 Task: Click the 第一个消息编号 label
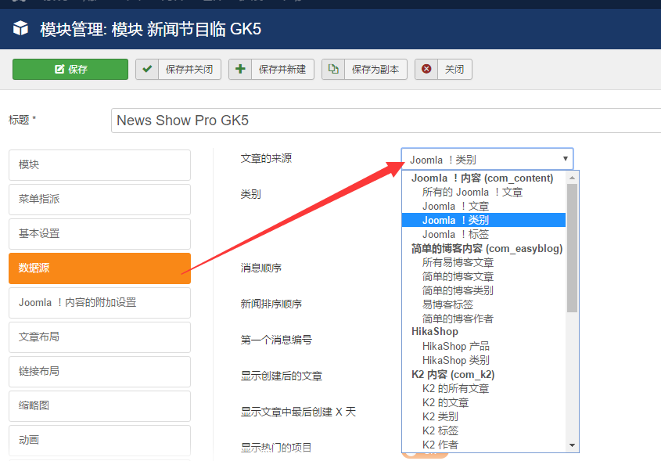pyautogui.click(x=276, y=340)
